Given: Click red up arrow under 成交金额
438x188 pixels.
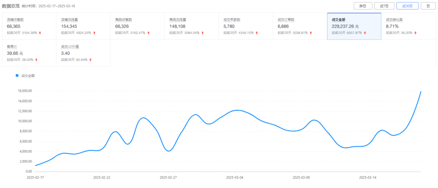Looking at the screenshot, I should [365, 33].
